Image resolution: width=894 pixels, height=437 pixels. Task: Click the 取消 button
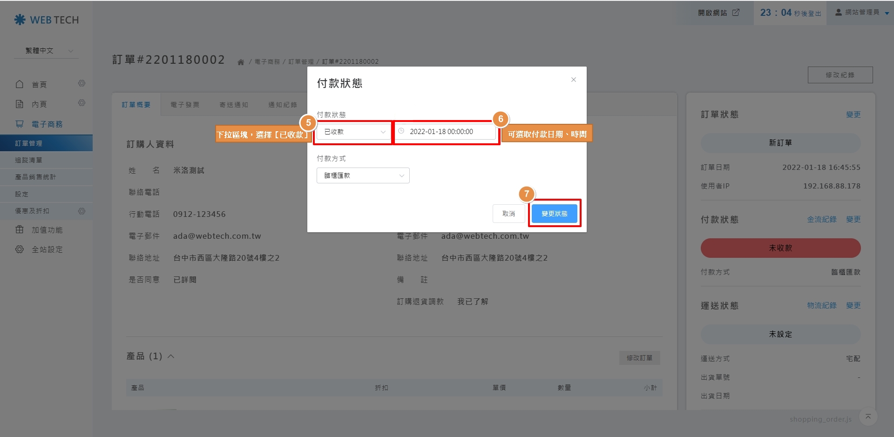508,214
